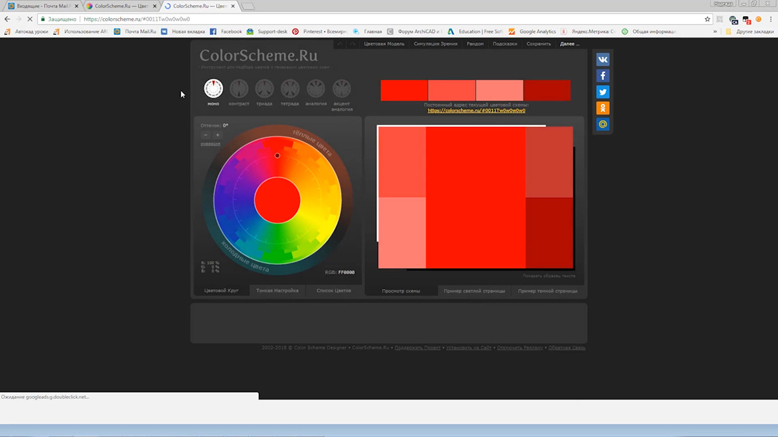Click the ColorScheme.Ru logo
The image size is (778, 437).
pos(259,56)
